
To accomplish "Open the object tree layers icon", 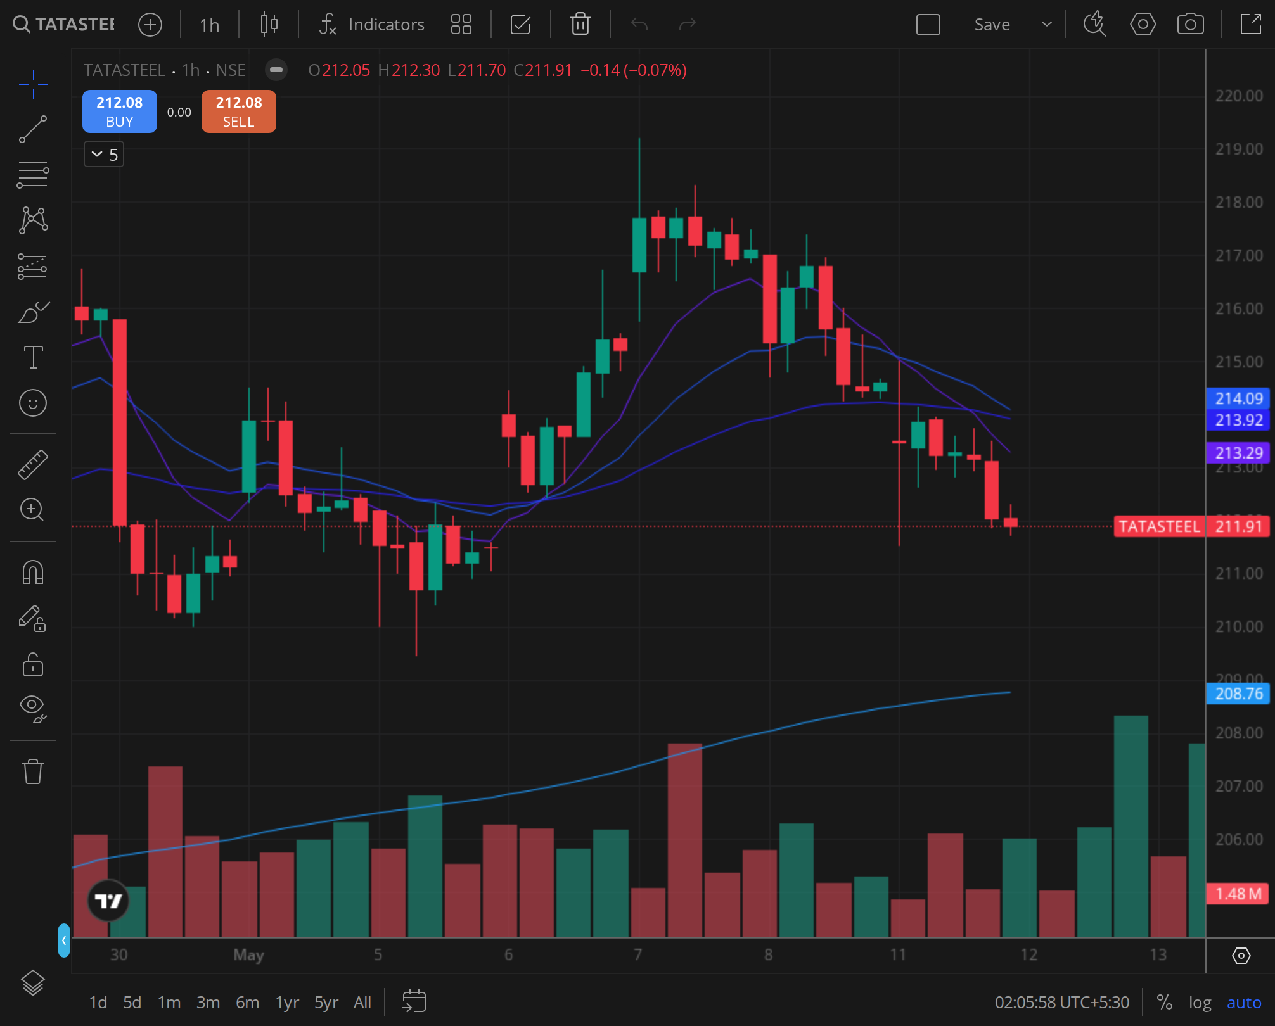I will (x=33, y=983).
